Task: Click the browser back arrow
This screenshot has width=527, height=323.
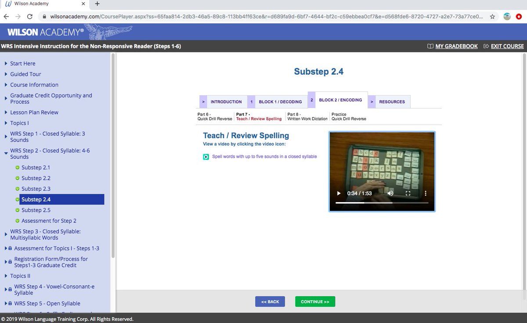Action: (x=7, y=16)
